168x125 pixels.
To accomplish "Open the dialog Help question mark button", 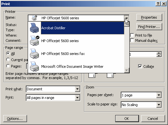I will point(158,4).
